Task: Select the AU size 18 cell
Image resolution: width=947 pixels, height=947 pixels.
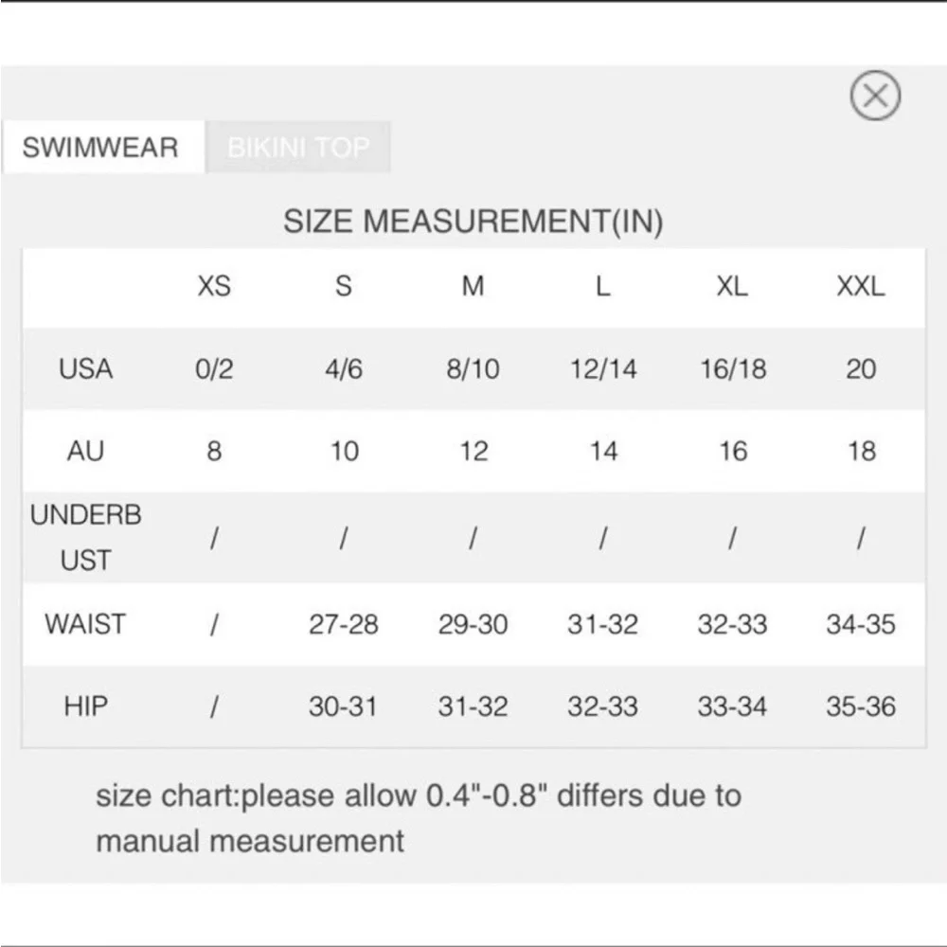Action: 862,451
